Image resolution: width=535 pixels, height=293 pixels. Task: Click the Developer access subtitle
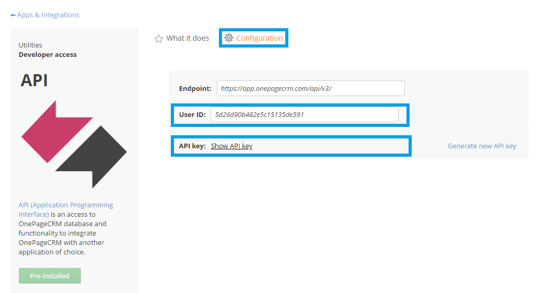point(48,54)
